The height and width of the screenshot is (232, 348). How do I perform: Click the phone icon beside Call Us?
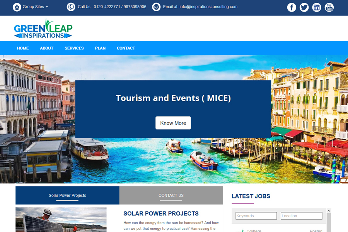point(71,7)
